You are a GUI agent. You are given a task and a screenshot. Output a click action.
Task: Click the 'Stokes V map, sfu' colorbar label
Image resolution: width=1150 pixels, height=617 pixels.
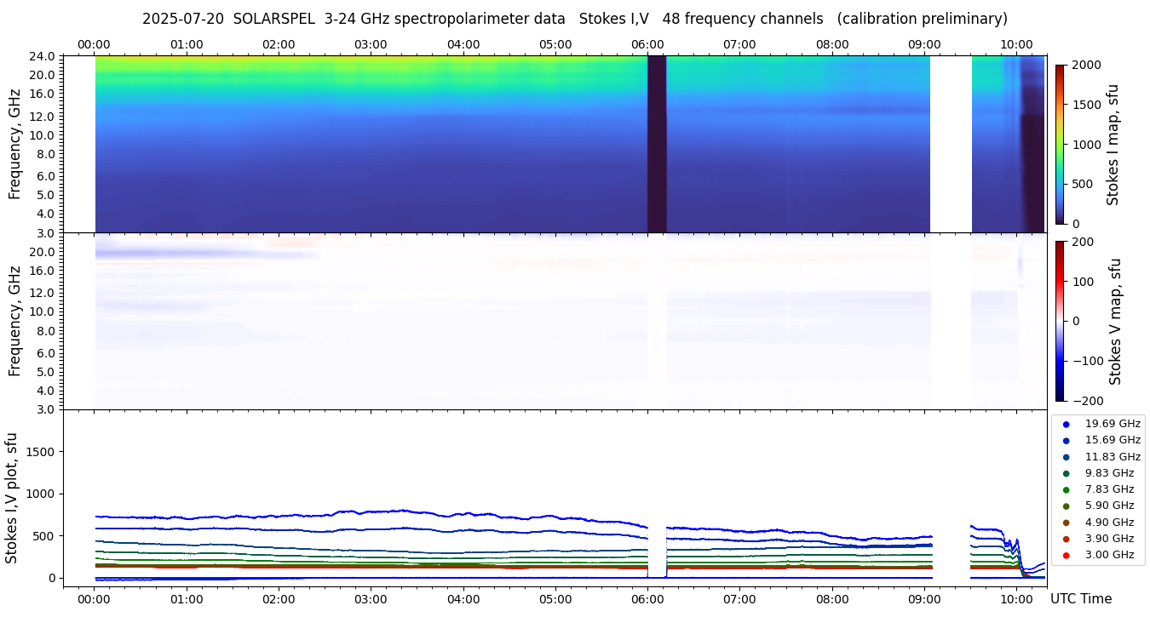tap(1115, 321)
